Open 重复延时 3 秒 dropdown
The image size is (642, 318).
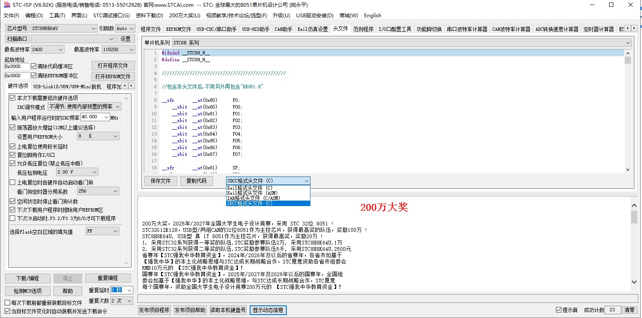(121, 290)
